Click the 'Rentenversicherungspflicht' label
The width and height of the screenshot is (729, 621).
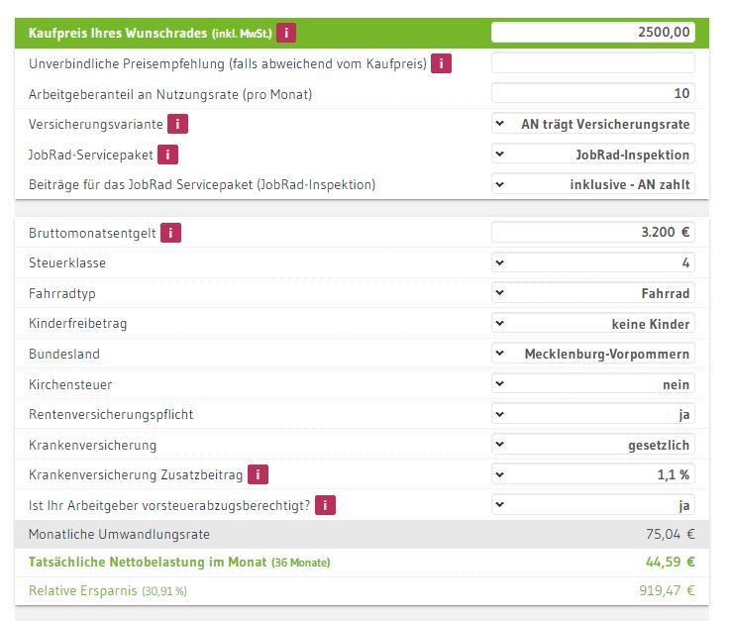pos(111,415)
